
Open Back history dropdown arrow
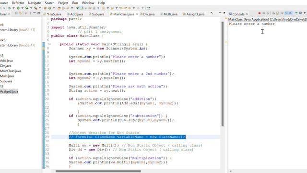point(134,8)
